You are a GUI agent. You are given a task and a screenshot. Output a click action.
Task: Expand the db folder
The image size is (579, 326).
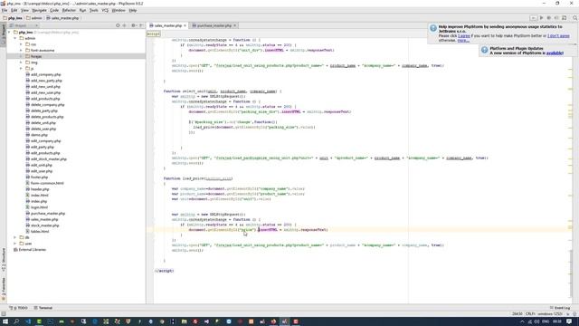click(15, 237)
